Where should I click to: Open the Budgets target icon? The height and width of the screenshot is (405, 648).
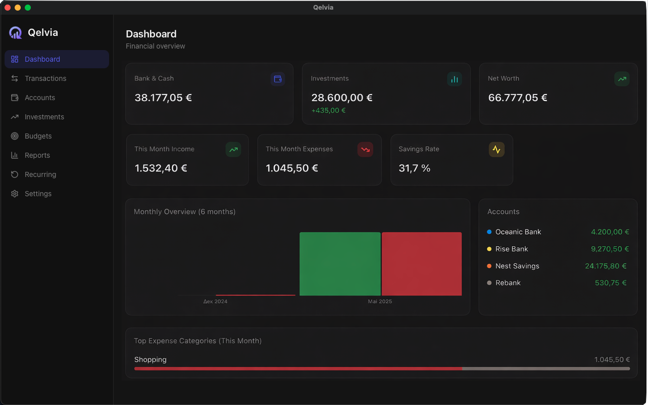pyautogui.click(x=15, y=136)
